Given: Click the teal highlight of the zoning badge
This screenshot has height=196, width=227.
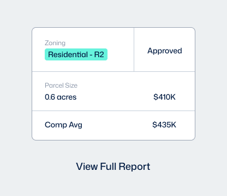Looking at the screenshot, I should point(76,54).
